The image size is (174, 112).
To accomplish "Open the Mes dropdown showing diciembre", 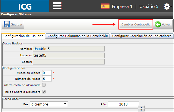I will pyautogui.click(x=49, y=104).
